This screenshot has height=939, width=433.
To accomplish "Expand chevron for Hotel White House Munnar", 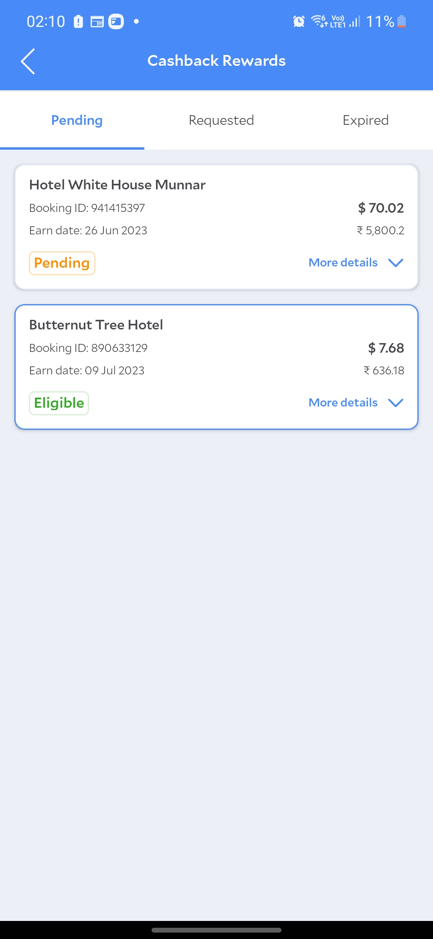I will point(396,263).
